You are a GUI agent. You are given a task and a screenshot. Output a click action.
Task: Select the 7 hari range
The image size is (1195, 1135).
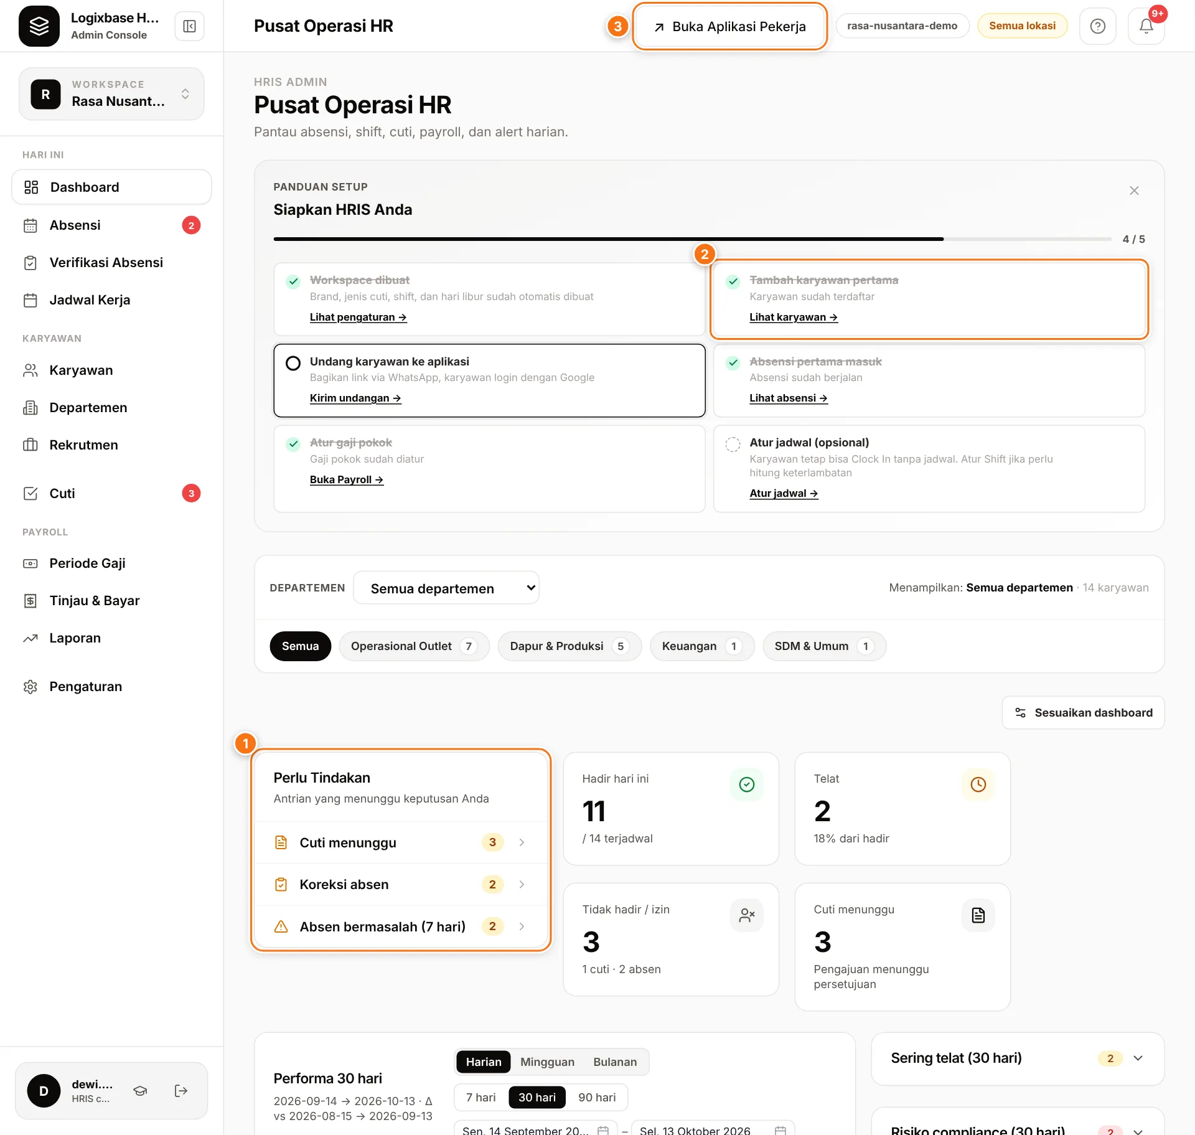point(480,1097)
